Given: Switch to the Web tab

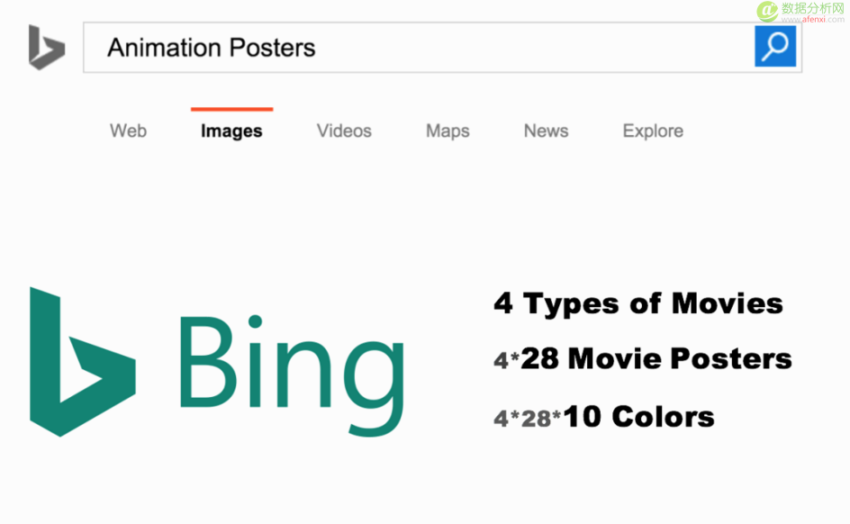Looking at the screenshot, I should (x=129, y=131).
